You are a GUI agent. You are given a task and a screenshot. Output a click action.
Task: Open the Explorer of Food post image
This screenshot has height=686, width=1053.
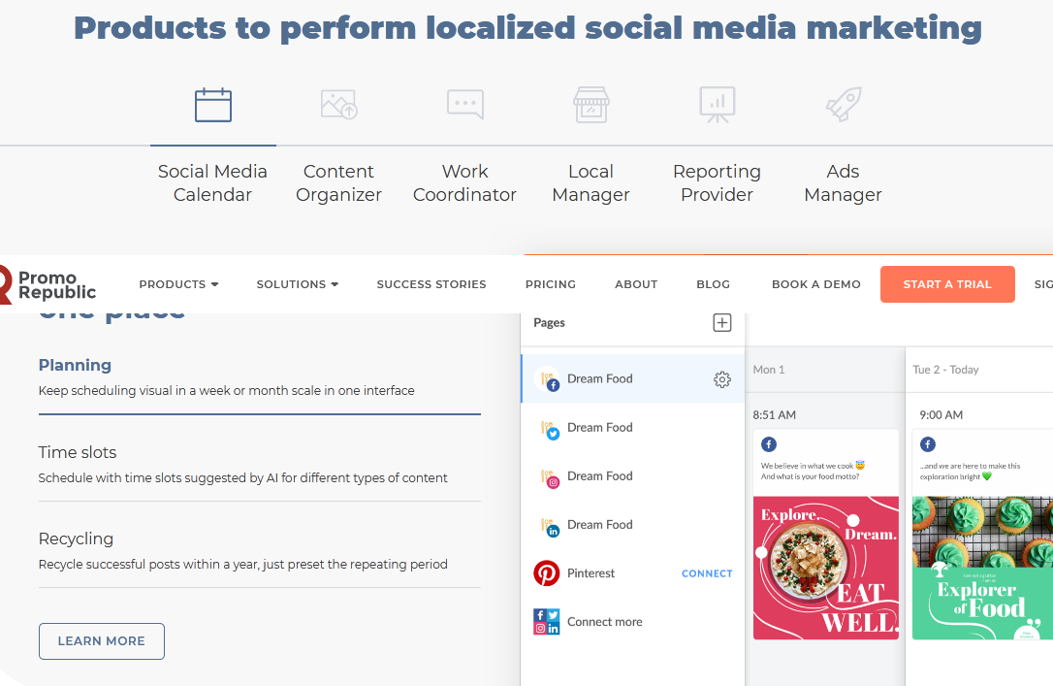(x=982, y=568)
